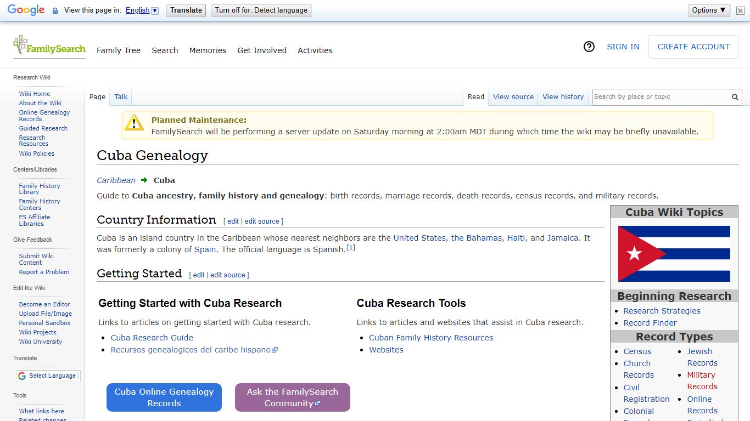The height and width of the screenshot is (421, 750).
Task: Open the Options dropdown in translate bar
Action: click(x=709, y=10)
